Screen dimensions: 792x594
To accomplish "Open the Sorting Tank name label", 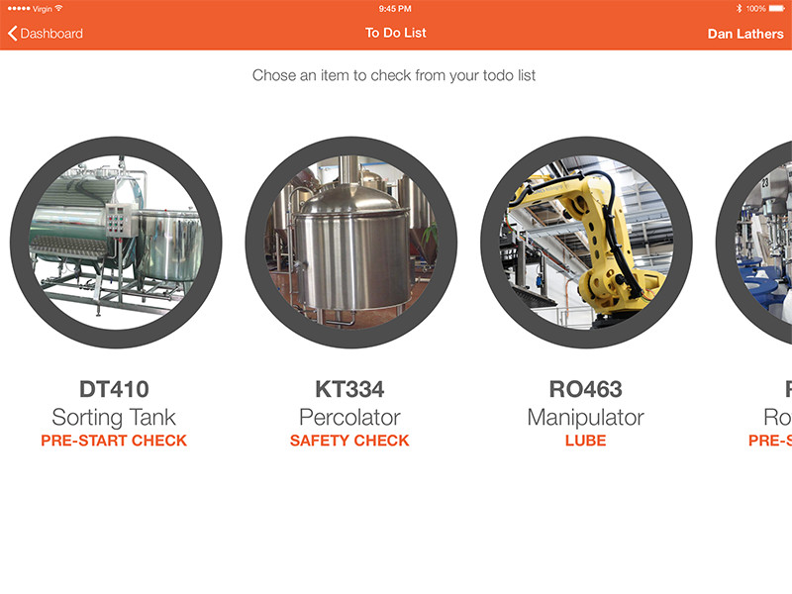I will pos(114,418).
